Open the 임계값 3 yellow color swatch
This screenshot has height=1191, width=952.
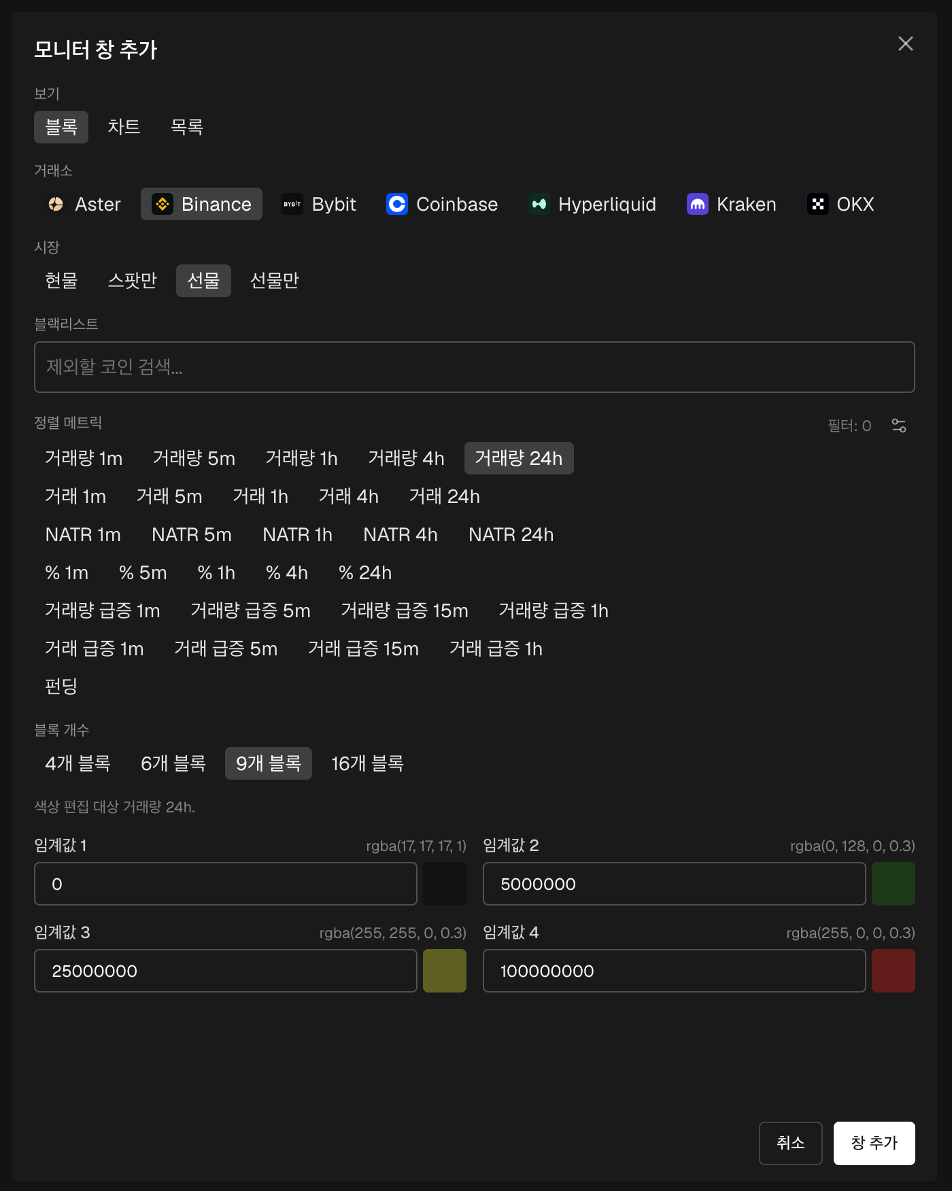click(445, 971)
